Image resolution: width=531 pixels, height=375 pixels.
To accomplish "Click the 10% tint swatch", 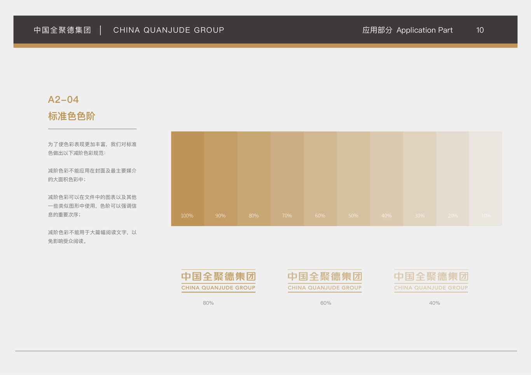I will [x=486, y=179].
